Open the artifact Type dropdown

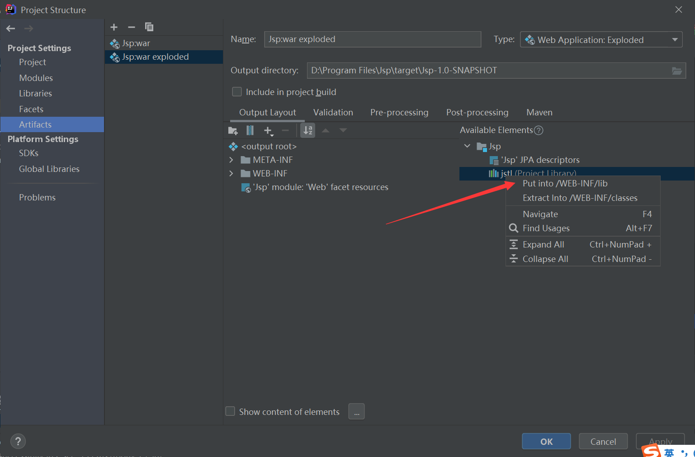(601, 40)
